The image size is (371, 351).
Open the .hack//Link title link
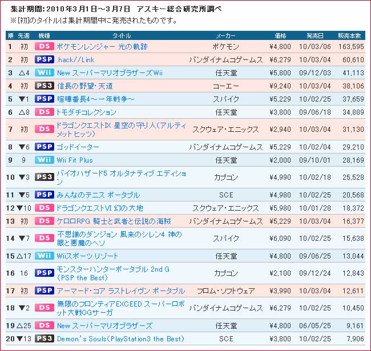[75, 60]
